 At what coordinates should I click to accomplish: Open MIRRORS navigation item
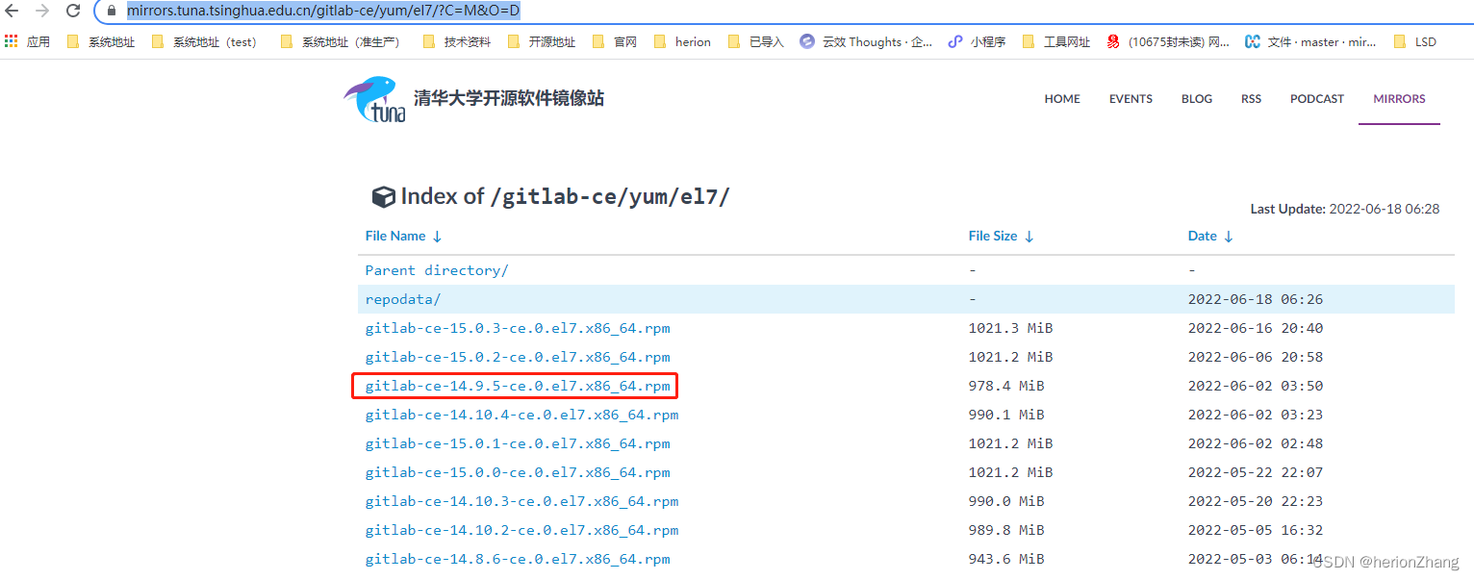coord(1399,99)
